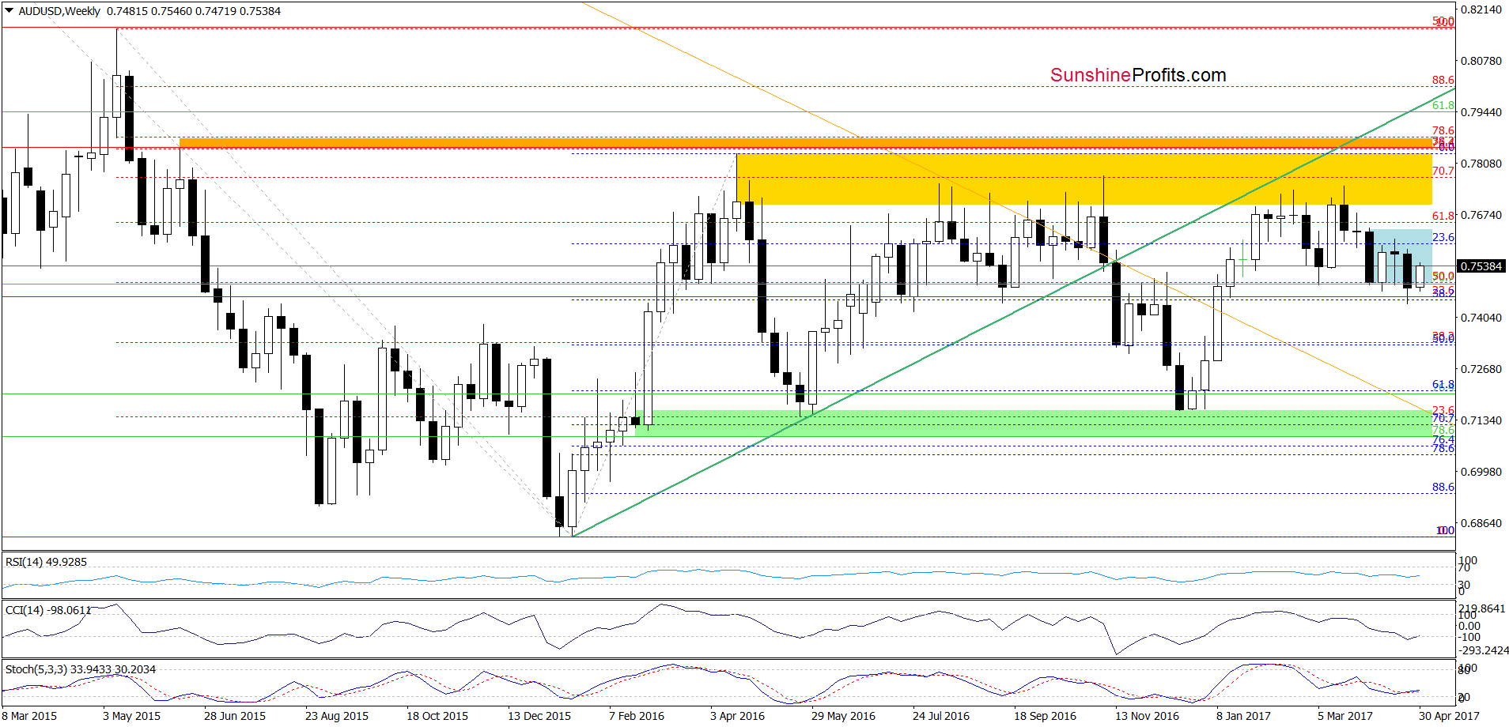Screen dimensions: 1509x727
Task: Click the 13 Nov 2016 date label
Action: (1147, 716)
